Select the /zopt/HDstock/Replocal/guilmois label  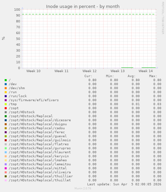[x=40, y=140]
